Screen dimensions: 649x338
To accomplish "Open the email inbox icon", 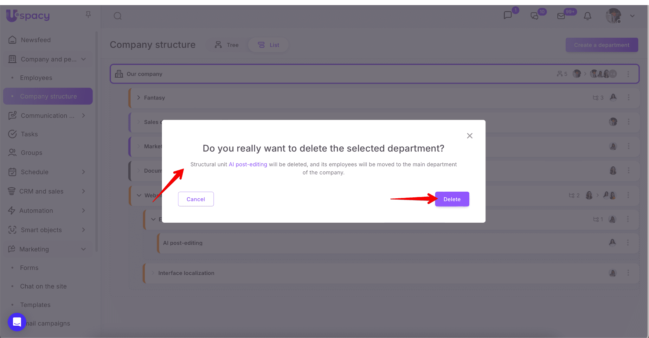I will coord(561,16).
